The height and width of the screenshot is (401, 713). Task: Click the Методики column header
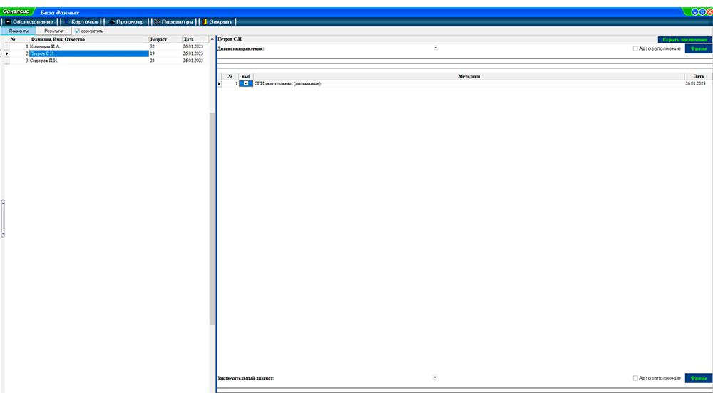click(x=469, y=76)
